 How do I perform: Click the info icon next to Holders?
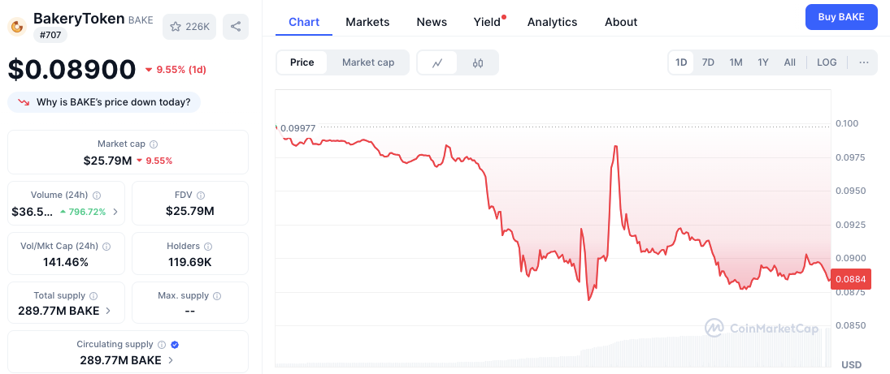[208, 247]
